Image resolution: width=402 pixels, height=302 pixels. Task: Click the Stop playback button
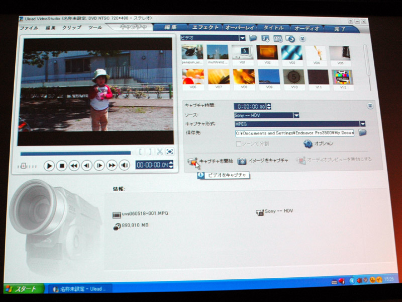click(x=61, y=165)
